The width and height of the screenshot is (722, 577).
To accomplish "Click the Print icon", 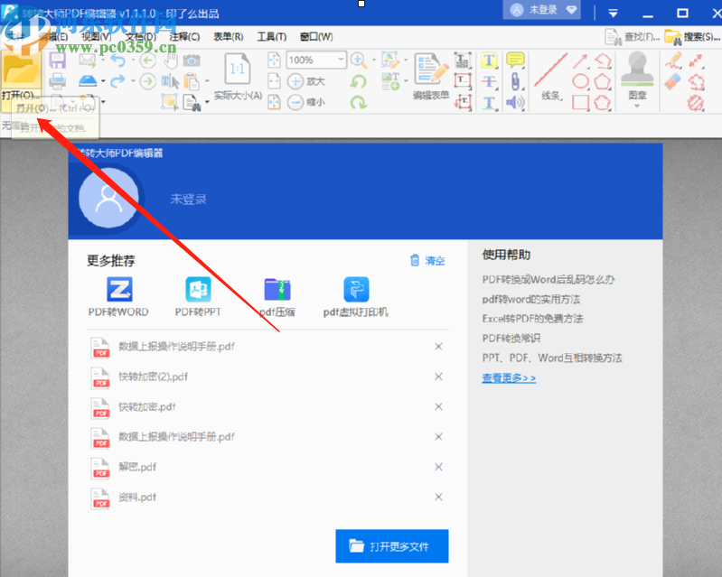I will point(58,81).
